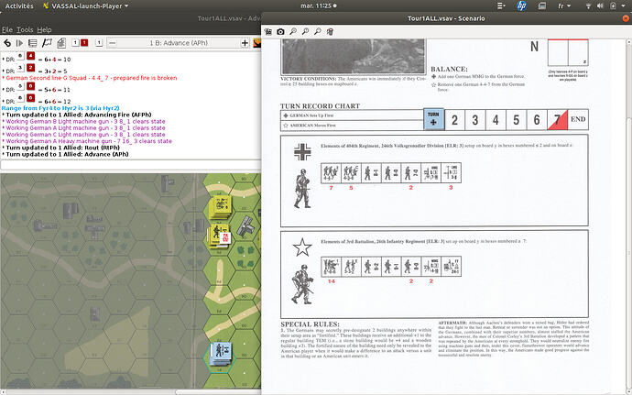Click the window indicator in top bar
Image resolution: width=632 pixels, height=395 pixels.
[x=542, y=5]
